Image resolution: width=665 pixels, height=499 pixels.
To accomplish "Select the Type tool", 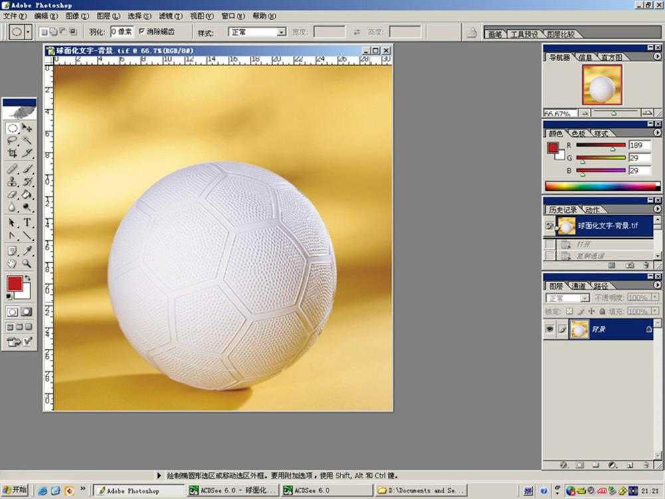I will tap(27, 222).
